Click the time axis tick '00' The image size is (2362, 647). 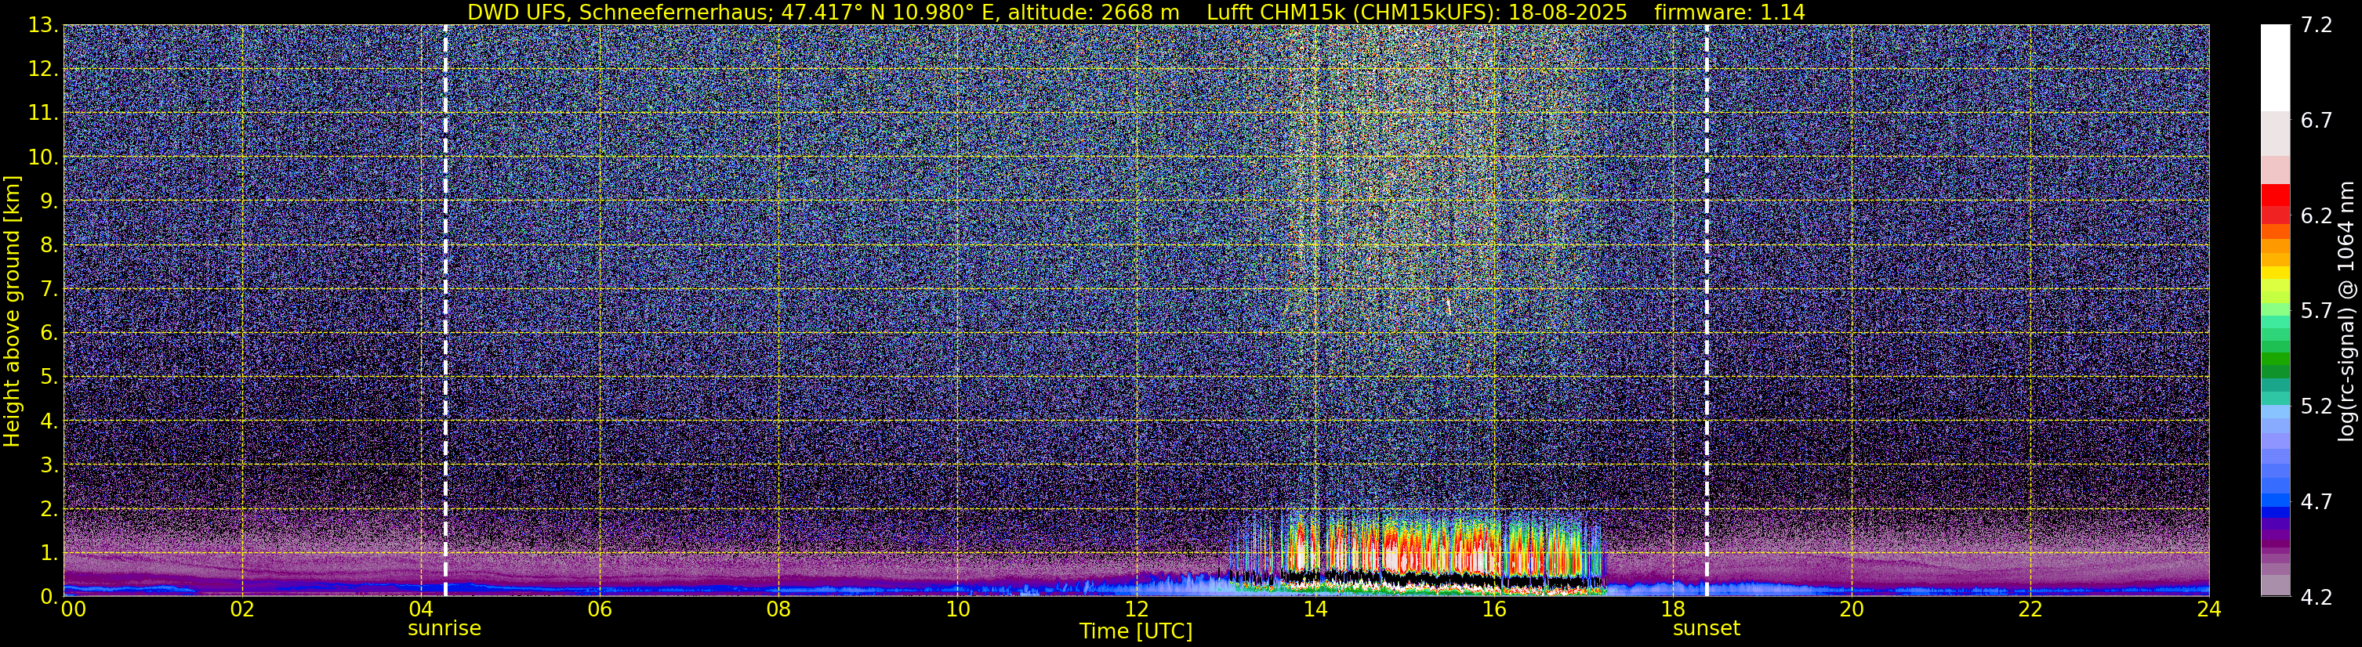(x=74, y=609)
